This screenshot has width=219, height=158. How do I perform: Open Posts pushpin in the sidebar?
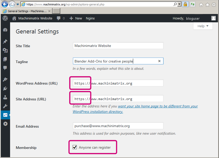tap(5, 42)
